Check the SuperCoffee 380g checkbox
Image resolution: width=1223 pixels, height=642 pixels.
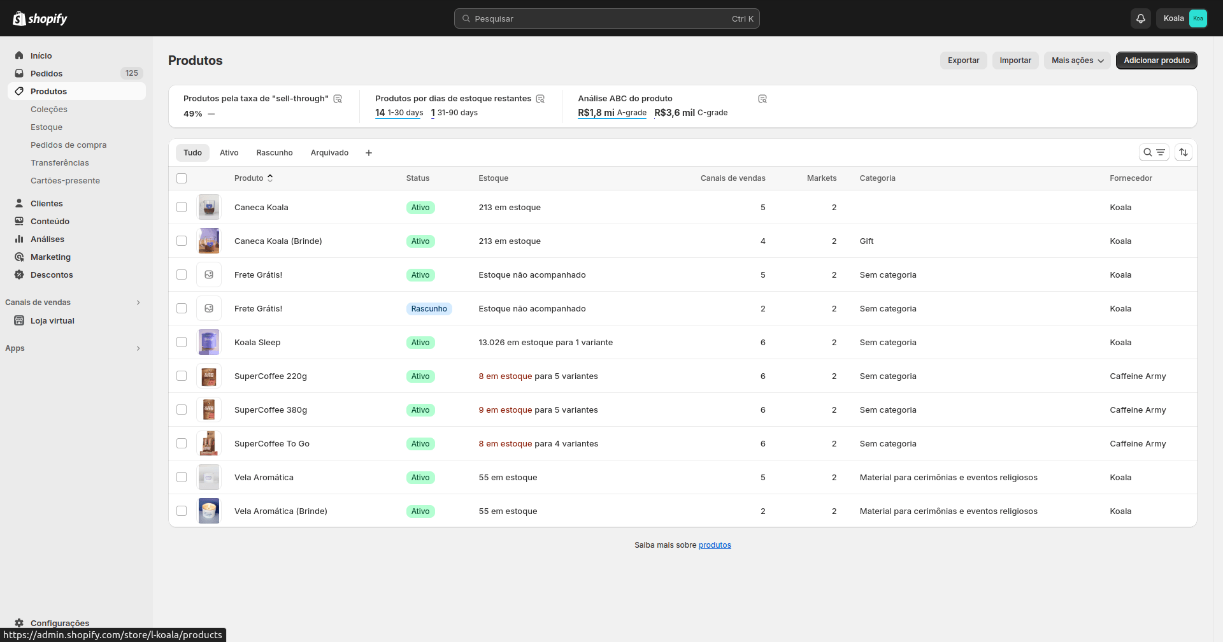[x=182, y=410]
